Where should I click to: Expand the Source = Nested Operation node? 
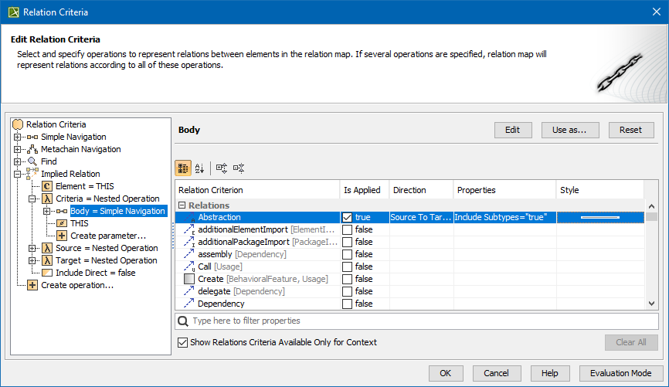(32, 248)
